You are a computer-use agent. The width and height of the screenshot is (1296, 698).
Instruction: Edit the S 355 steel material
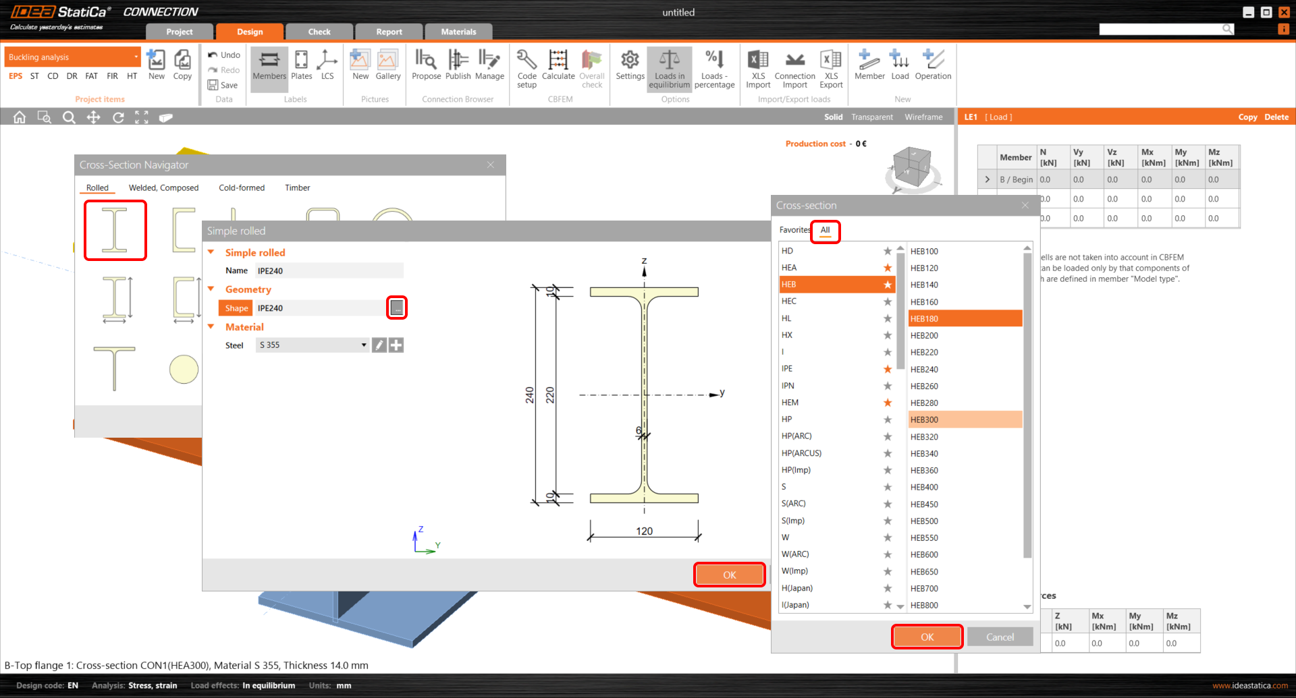(x=379, y=345)
